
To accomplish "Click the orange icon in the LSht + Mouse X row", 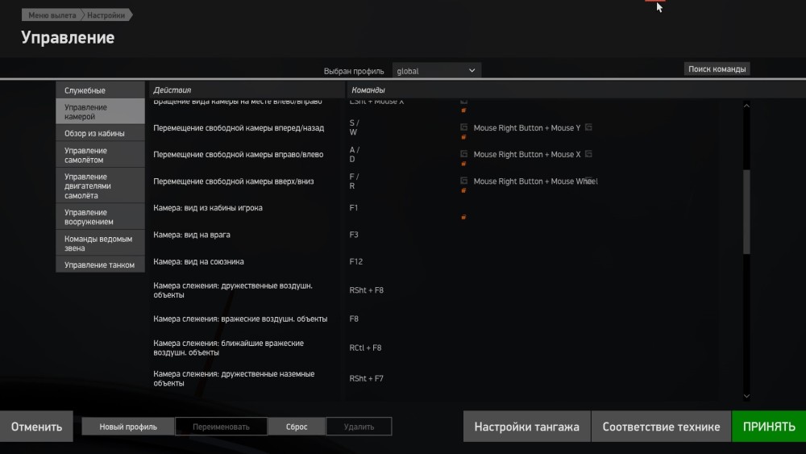I will 463,110.
